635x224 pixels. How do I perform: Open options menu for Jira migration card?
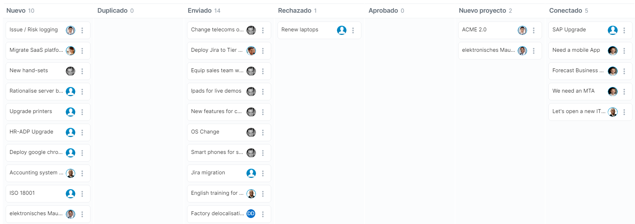click(263, 173)
